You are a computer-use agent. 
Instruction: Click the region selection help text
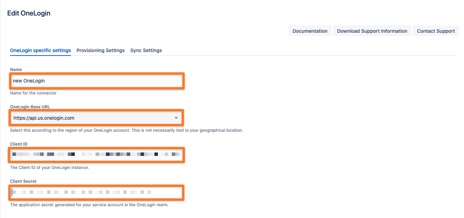point(126,130)
